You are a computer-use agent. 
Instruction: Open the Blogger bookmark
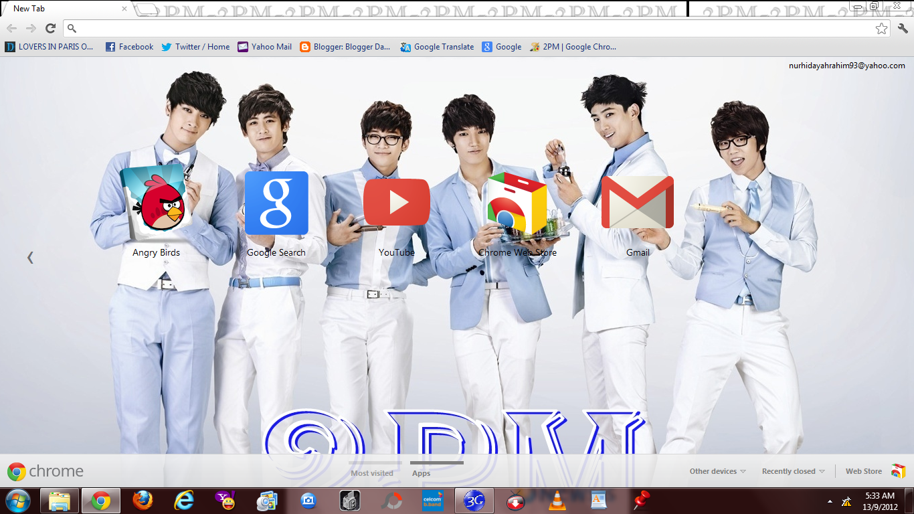click(x=345, y=47)
